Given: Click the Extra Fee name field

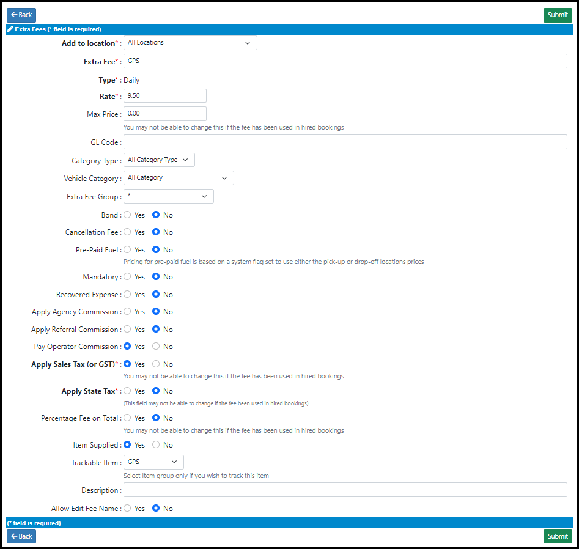Looking at the screenshot, I should (345, 61).
